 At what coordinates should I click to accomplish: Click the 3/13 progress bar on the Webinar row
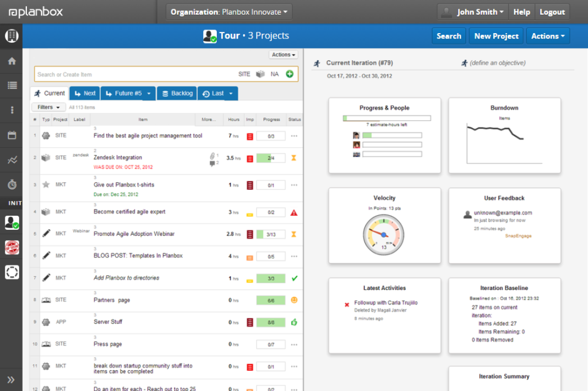click(270, 233)
